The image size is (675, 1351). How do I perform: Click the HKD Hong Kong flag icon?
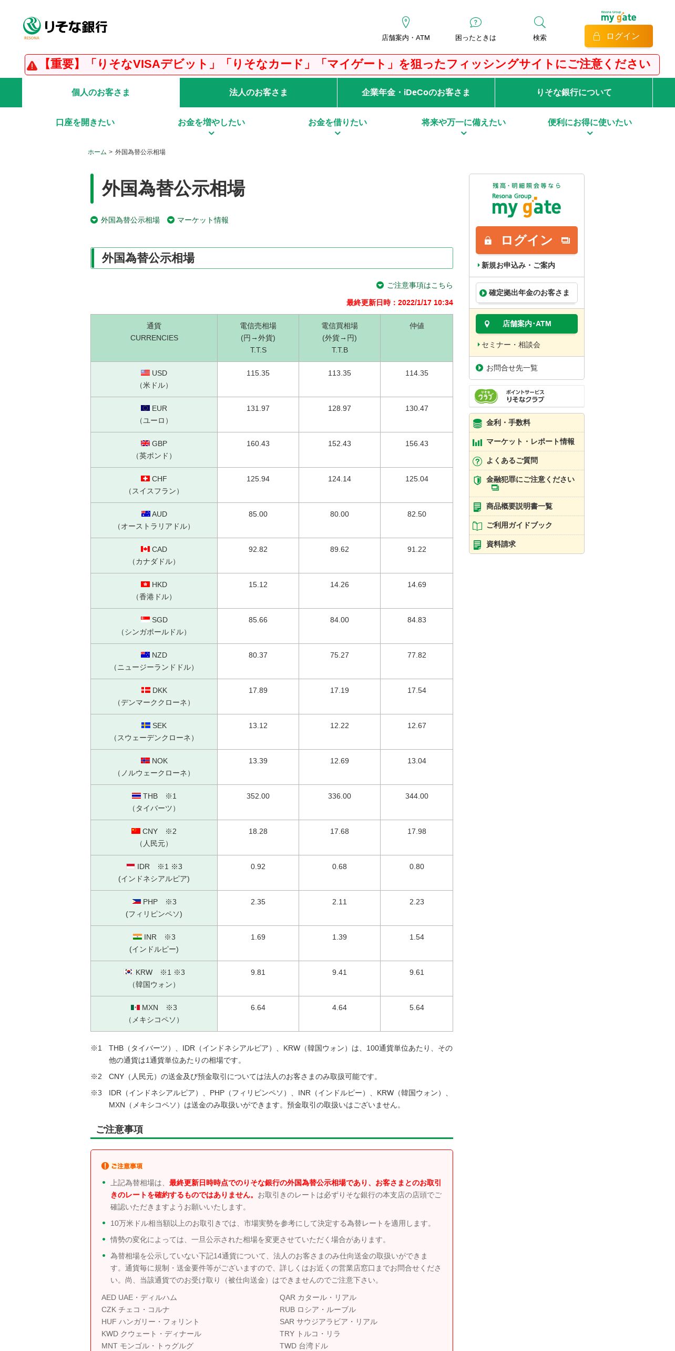click(145, 584)
